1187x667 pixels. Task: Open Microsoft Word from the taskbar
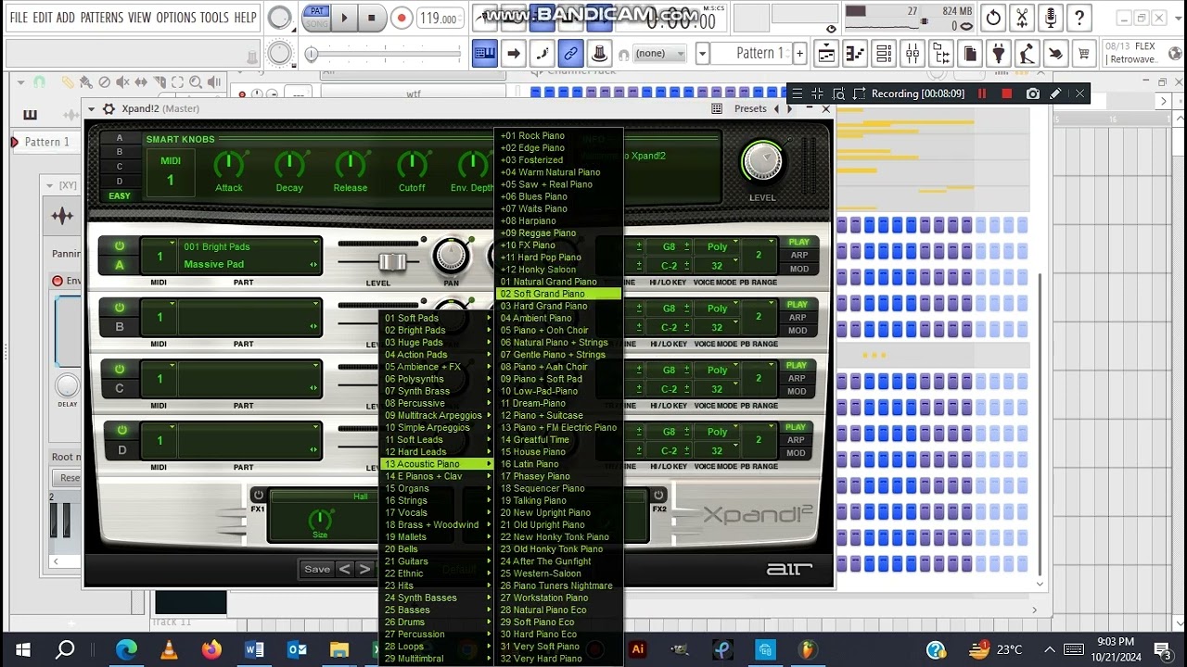coord(254,649)
